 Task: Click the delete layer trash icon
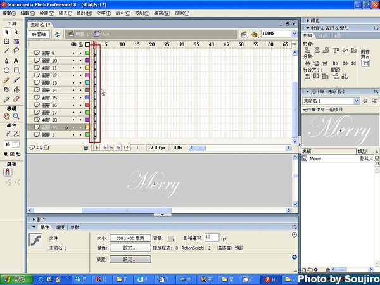point(85,148)
